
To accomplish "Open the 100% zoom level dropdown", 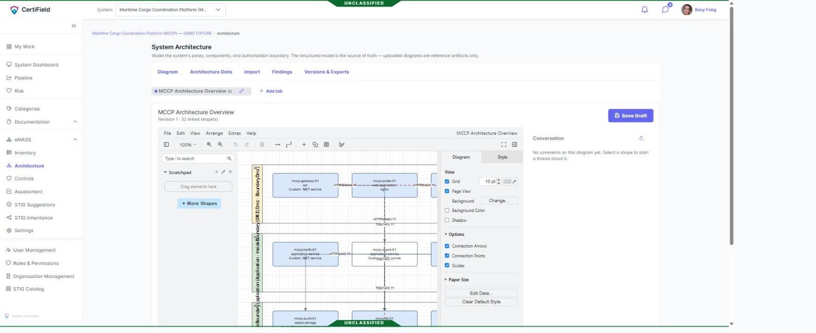I will tap(187, 145).
